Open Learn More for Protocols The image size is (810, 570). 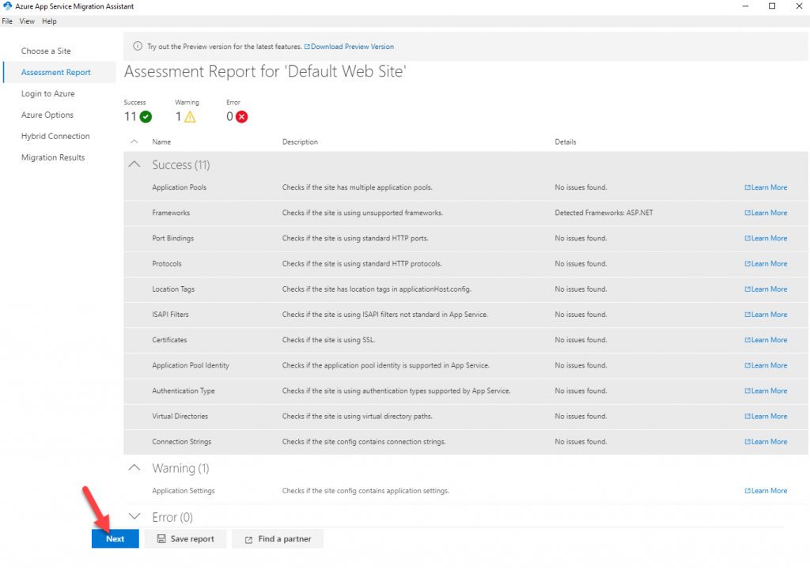tap(766, 263)
